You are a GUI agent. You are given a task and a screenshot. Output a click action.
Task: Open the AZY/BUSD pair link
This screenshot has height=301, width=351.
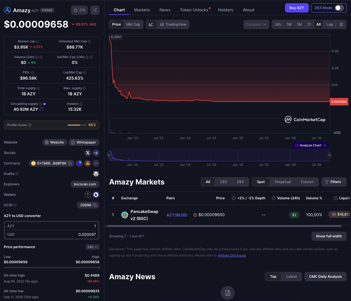click(x=177, y=215)
